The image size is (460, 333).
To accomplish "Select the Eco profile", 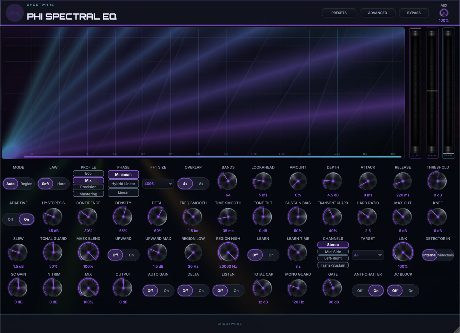I will pos(88,173).
